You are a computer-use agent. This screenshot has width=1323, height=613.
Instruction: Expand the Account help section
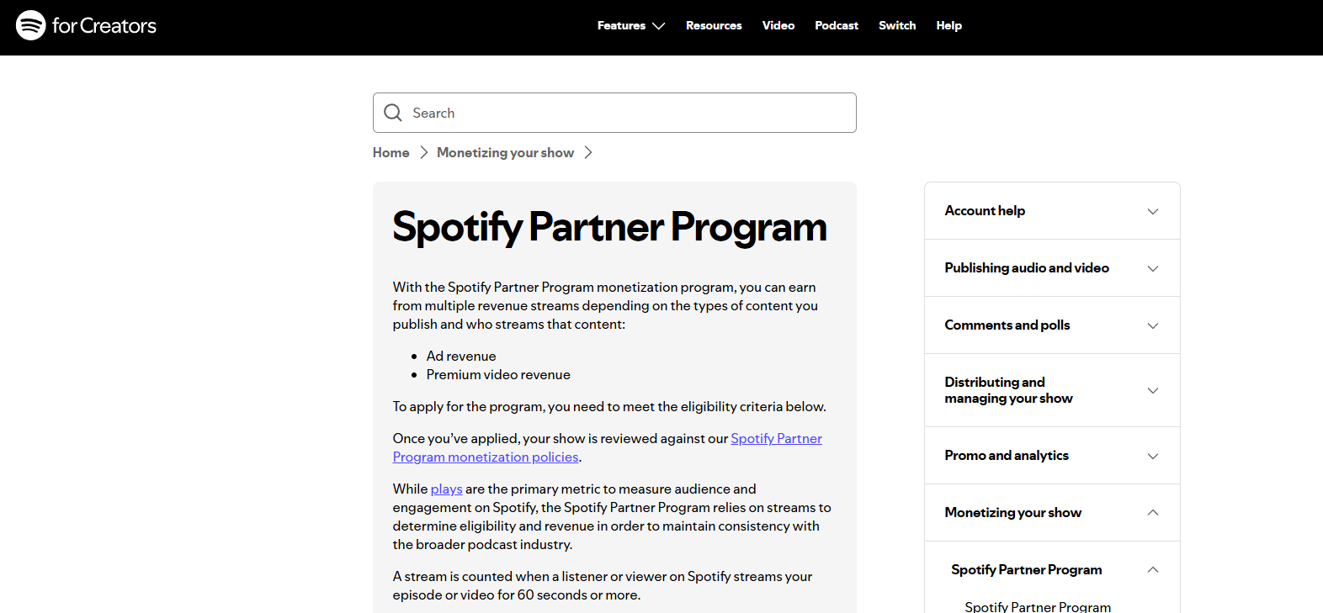[x=1052, y=211]
